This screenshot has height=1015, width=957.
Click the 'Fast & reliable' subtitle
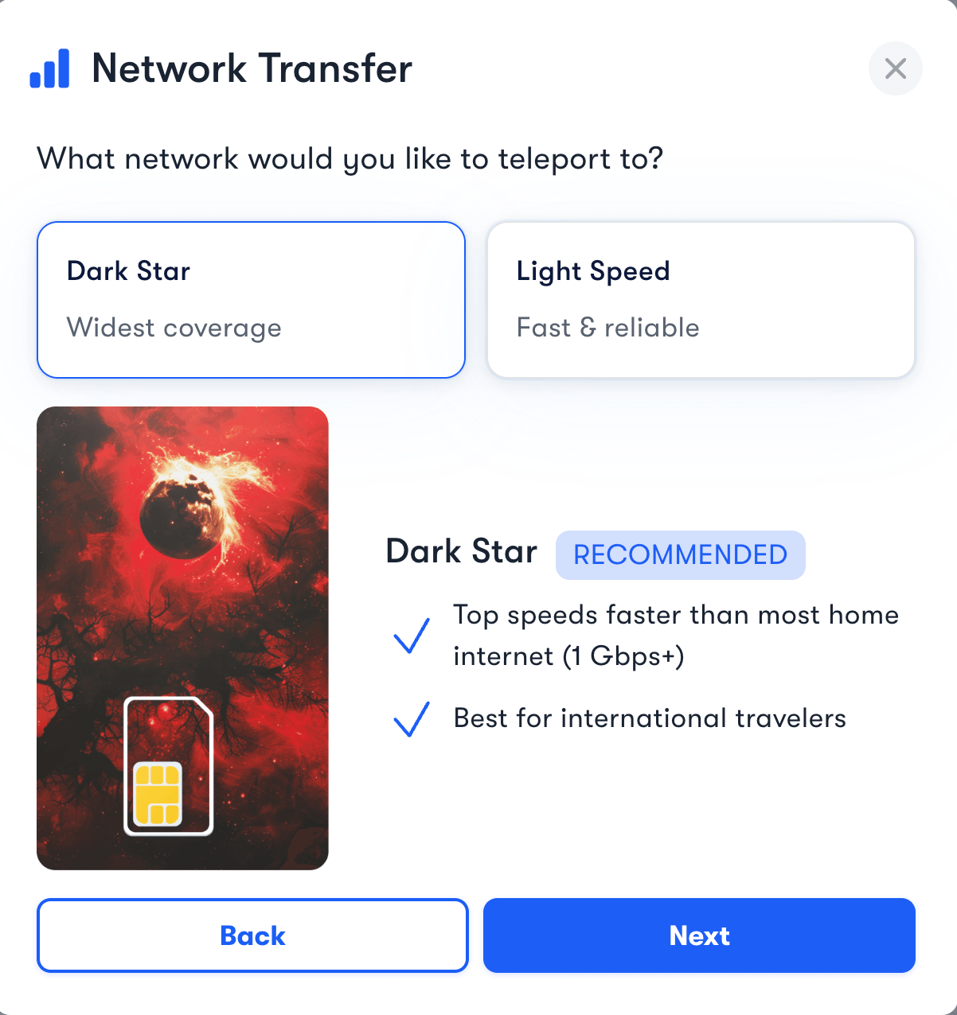tap(608, 328)
